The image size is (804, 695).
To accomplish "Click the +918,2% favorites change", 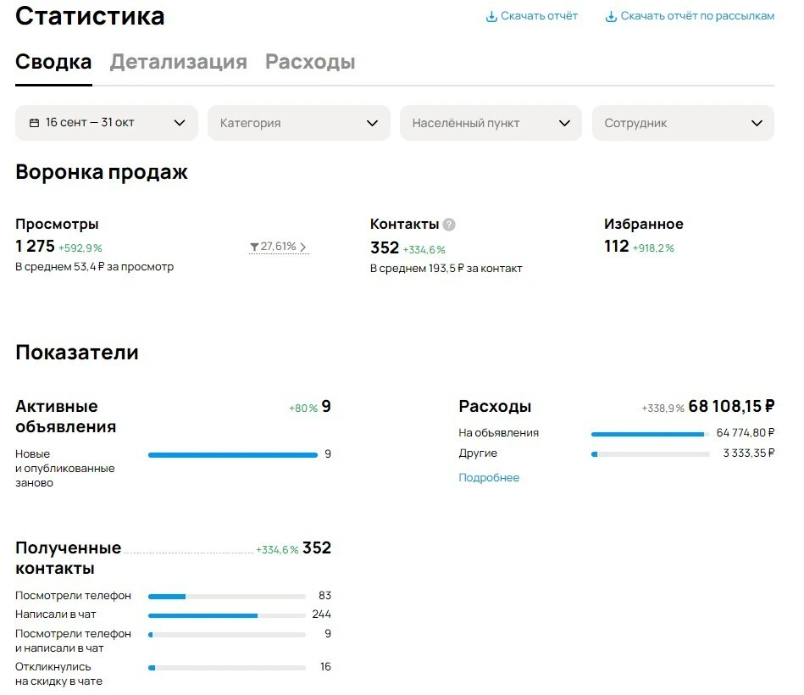I will [x=653, y=248].
